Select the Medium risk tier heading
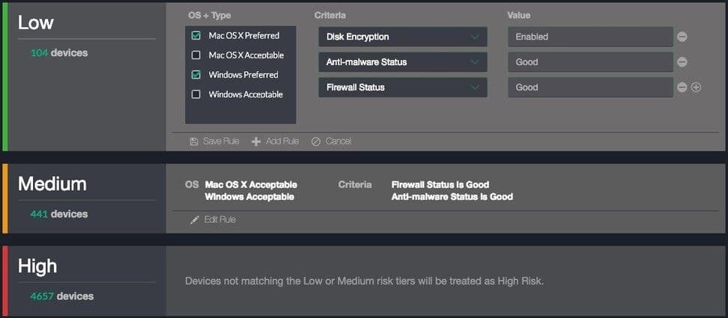728x318 pixels. pyautogui.click(x=52, y=184)
